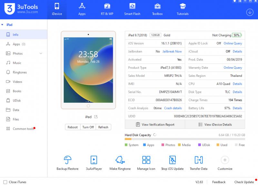Open Transfer Data tool
The width and height of the screenshot is (258, 185).
[199, 163]
